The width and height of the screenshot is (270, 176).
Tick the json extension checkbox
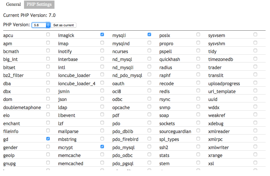click(102, 99)
